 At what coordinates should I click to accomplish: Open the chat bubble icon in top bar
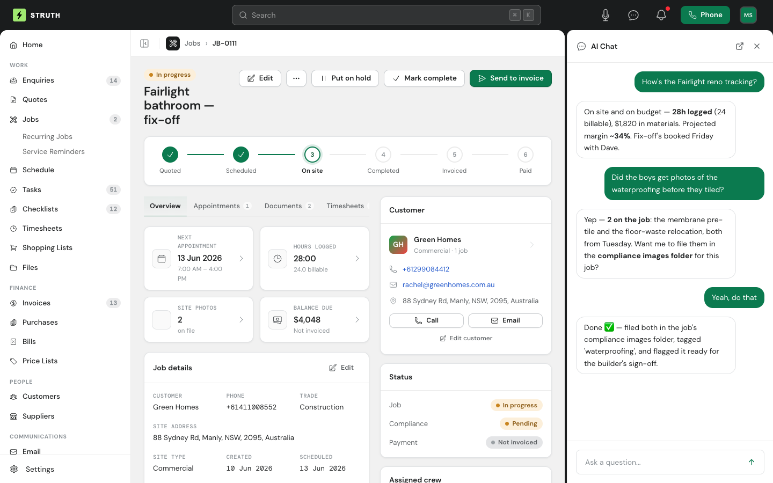633,15
